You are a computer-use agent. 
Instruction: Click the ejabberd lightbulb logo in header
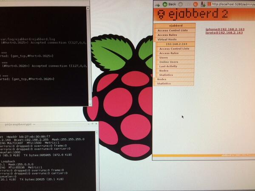coord(161,14)
